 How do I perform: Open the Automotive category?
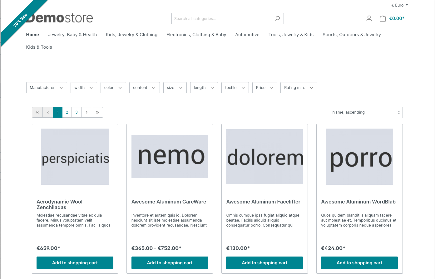(x=247, y=35)
